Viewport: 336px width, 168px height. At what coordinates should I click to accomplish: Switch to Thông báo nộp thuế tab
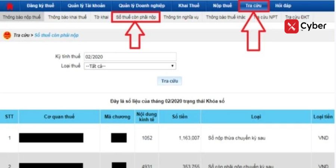pyautogui.click(x=22, y=17)
